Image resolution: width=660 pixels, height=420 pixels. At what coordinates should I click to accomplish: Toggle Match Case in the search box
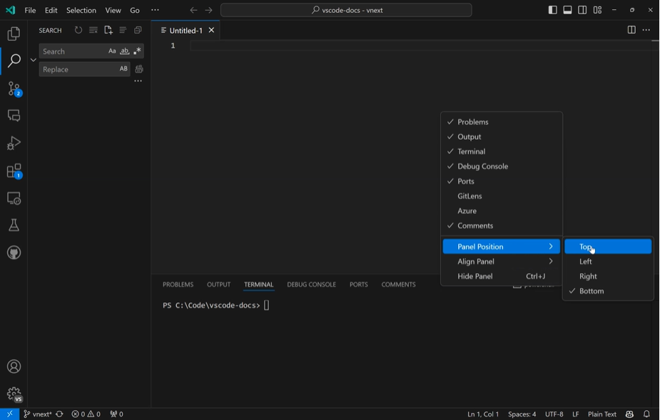[x=112, y=51]
